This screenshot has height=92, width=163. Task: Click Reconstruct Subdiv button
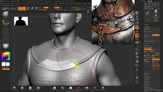[152, 41]
